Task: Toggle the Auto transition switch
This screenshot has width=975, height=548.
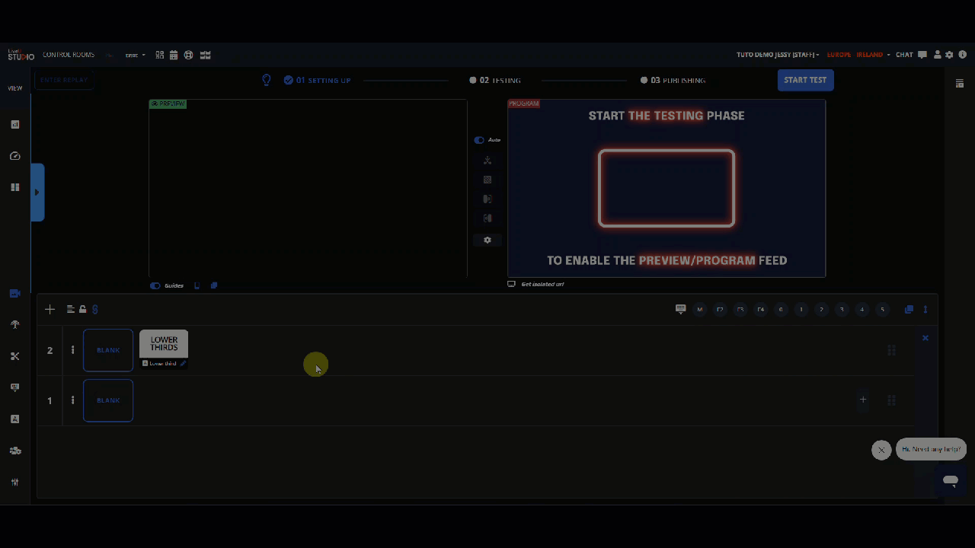Action: pyautogui.click(x=479, y=140)
